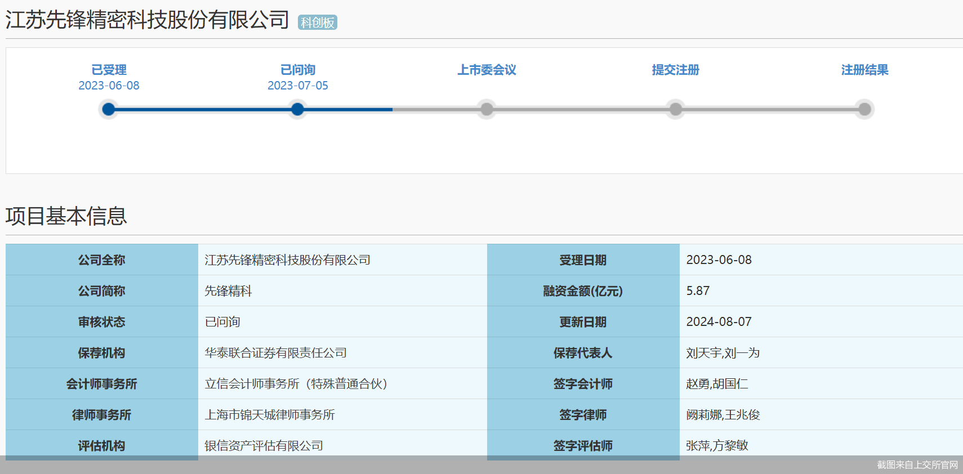Click the 受理日期 header cell
Screen dimensions: 963x474
point(583,260)
